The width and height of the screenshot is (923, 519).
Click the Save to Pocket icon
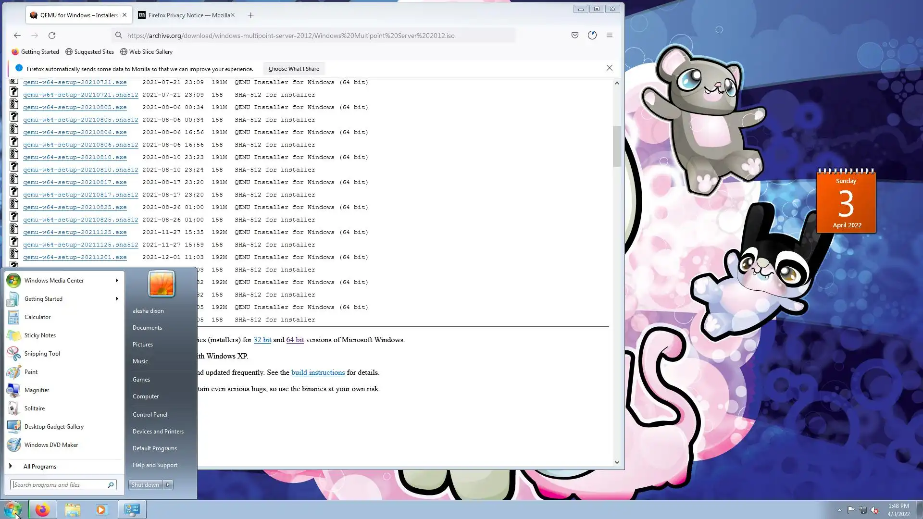(x=574, y=35)
